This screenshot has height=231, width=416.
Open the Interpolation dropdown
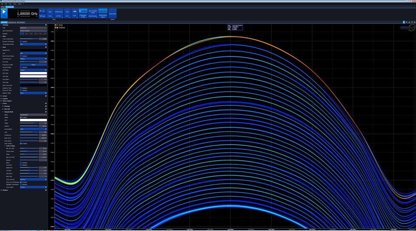[x=33, y=129]
